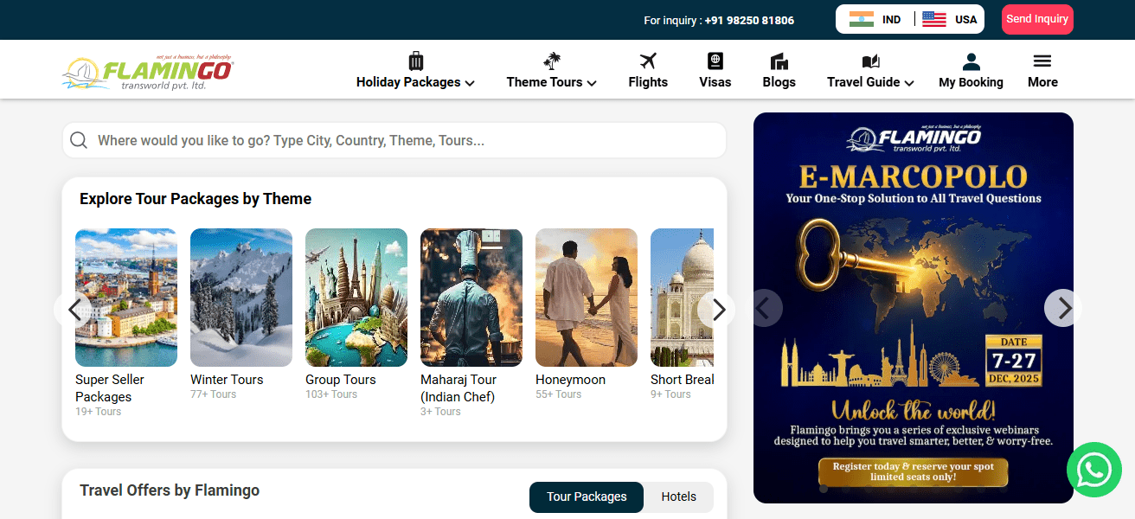Click Super Seller Packages title text

tap(110, 388)
